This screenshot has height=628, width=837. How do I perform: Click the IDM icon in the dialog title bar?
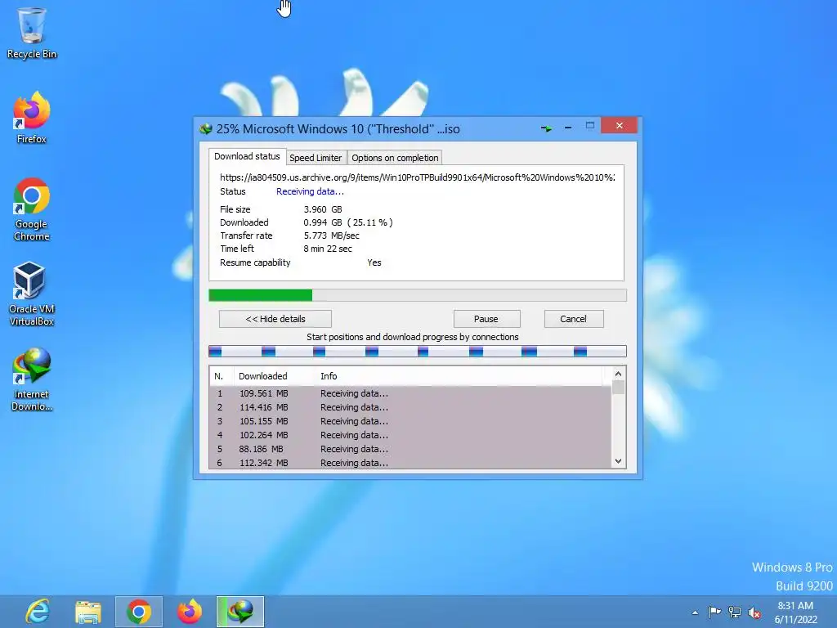click(x=205, y=128)
